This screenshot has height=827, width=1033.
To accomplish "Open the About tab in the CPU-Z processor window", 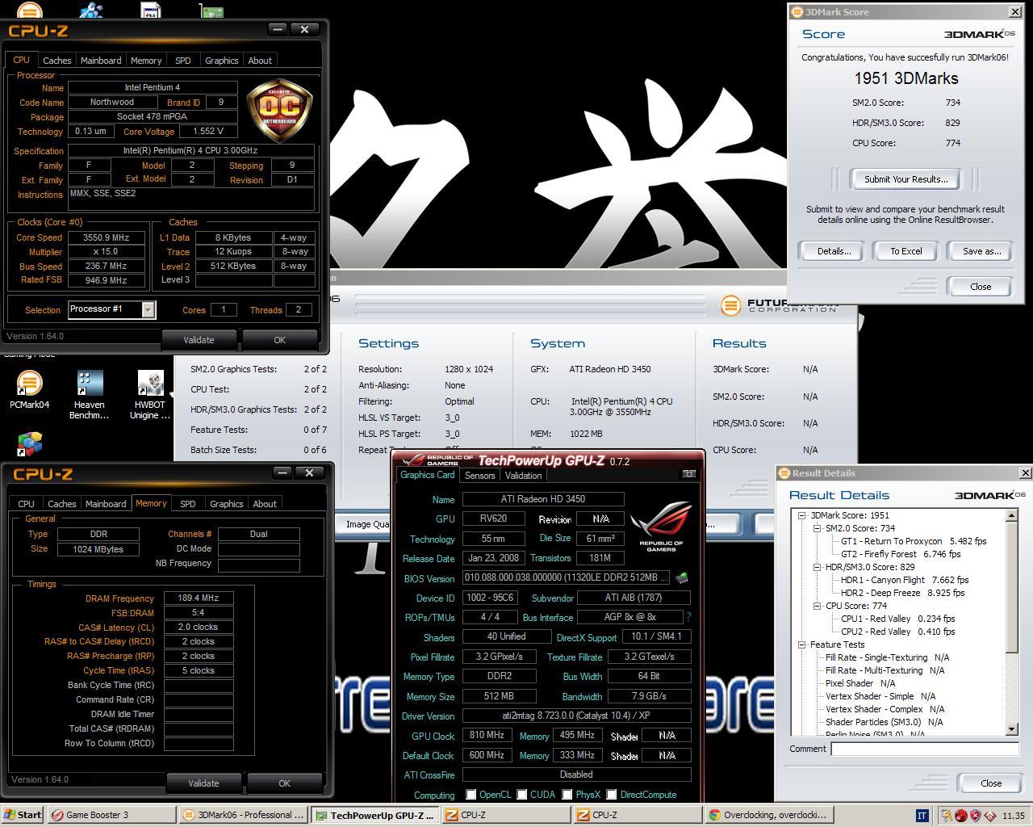I will coord(260,61).
